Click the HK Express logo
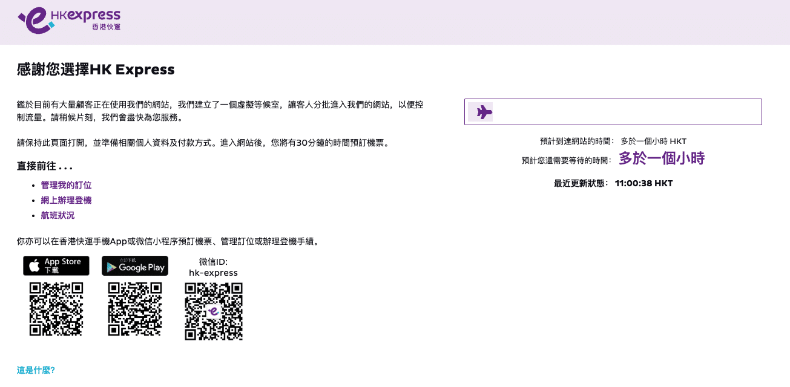This screenshot has height=387, width=790. point(69,21)
